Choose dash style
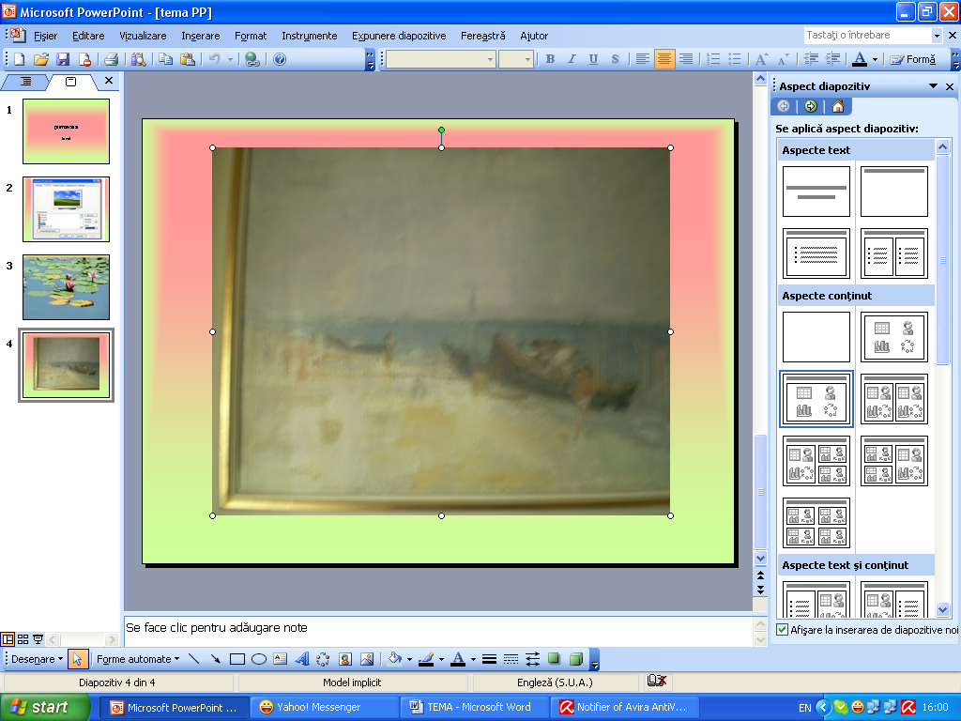The image size is (961, 721). point(511,659)
